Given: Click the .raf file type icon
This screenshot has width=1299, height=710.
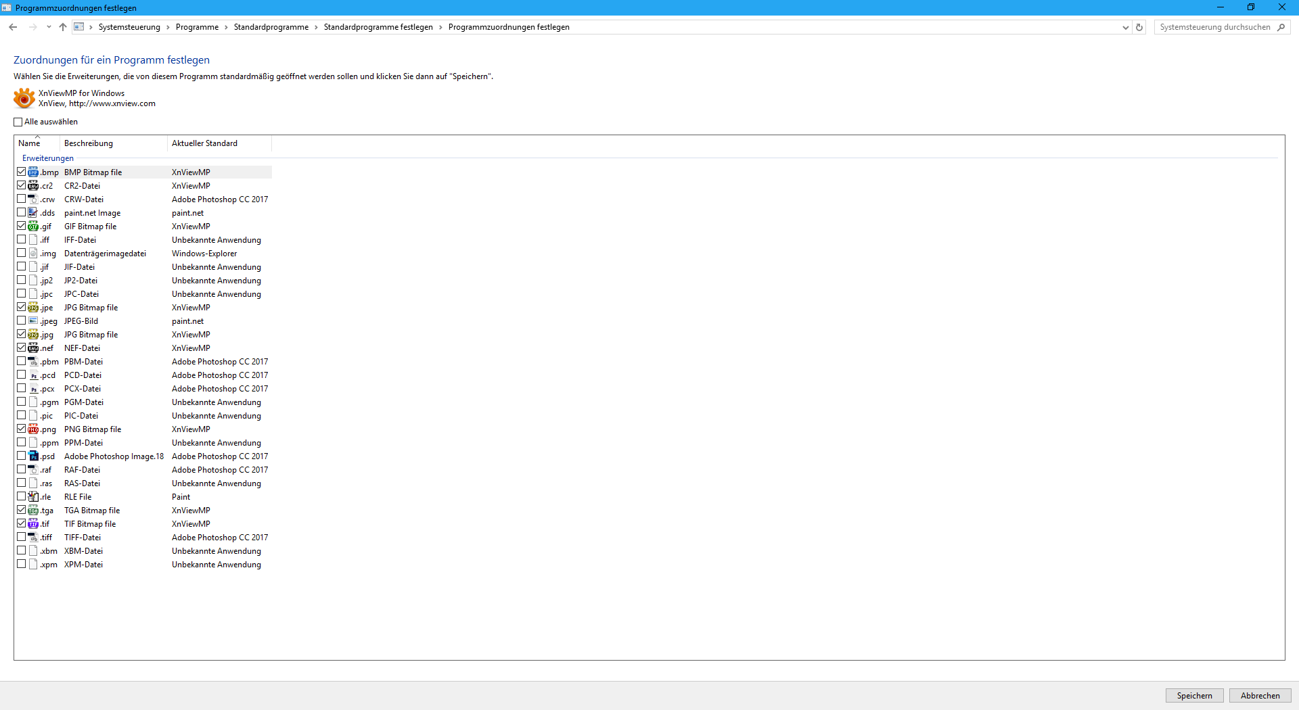Looking at the screenshot, I should coord(33,470).
